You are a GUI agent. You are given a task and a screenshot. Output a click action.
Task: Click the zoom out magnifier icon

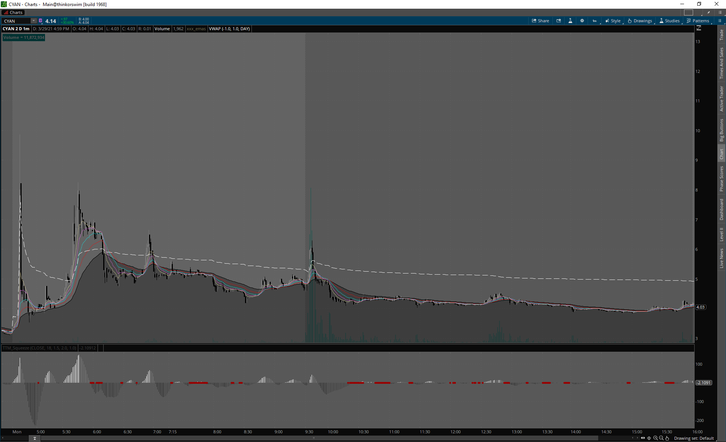[x=661, y=438]
